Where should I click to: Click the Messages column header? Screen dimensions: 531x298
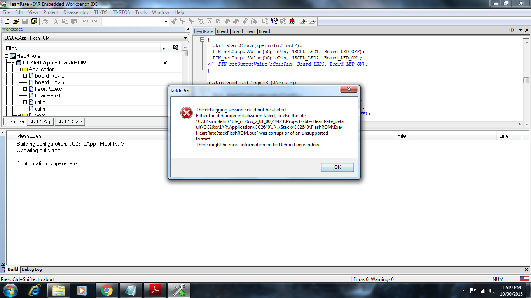point(29,136)
